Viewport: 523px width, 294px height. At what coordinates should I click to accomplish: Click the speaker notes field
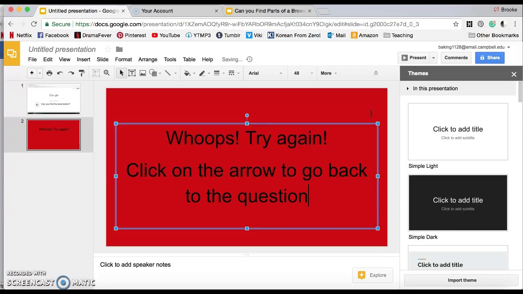tap(247, 265)
